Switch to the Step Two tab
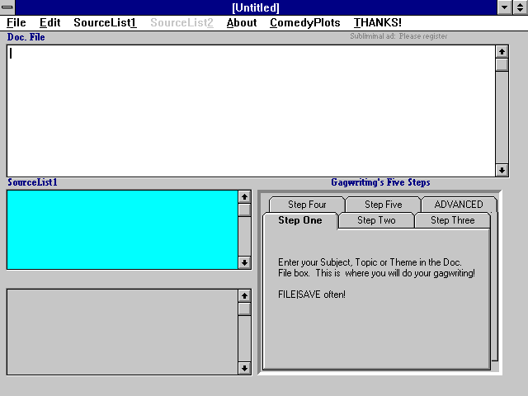This screenshot has height=396, width=528. 376,220
